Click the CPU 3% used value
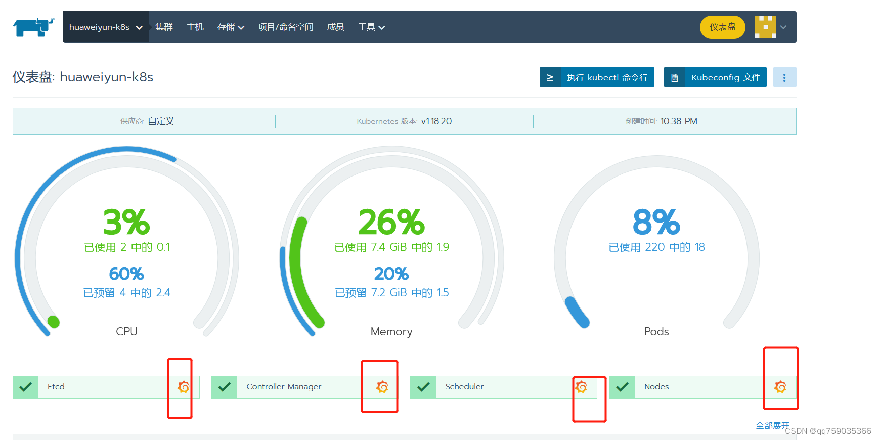Image resolution: width=879 pixels, height=440 pixels. coord(126,222)
